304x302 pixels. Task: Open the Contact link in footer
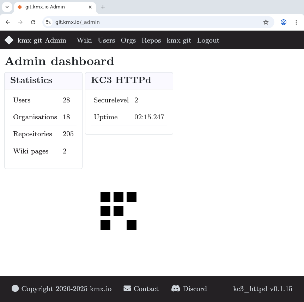141,289
